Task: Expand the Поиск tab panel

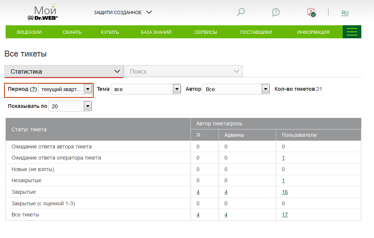Action: click(183, 71)
